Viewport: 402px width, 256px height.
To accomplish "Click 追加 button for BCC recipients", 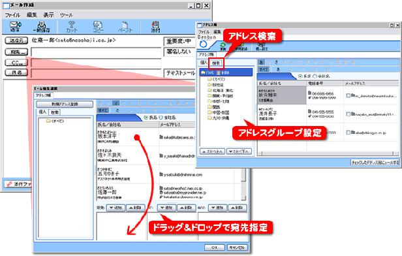I will click(x=217, y=208).
